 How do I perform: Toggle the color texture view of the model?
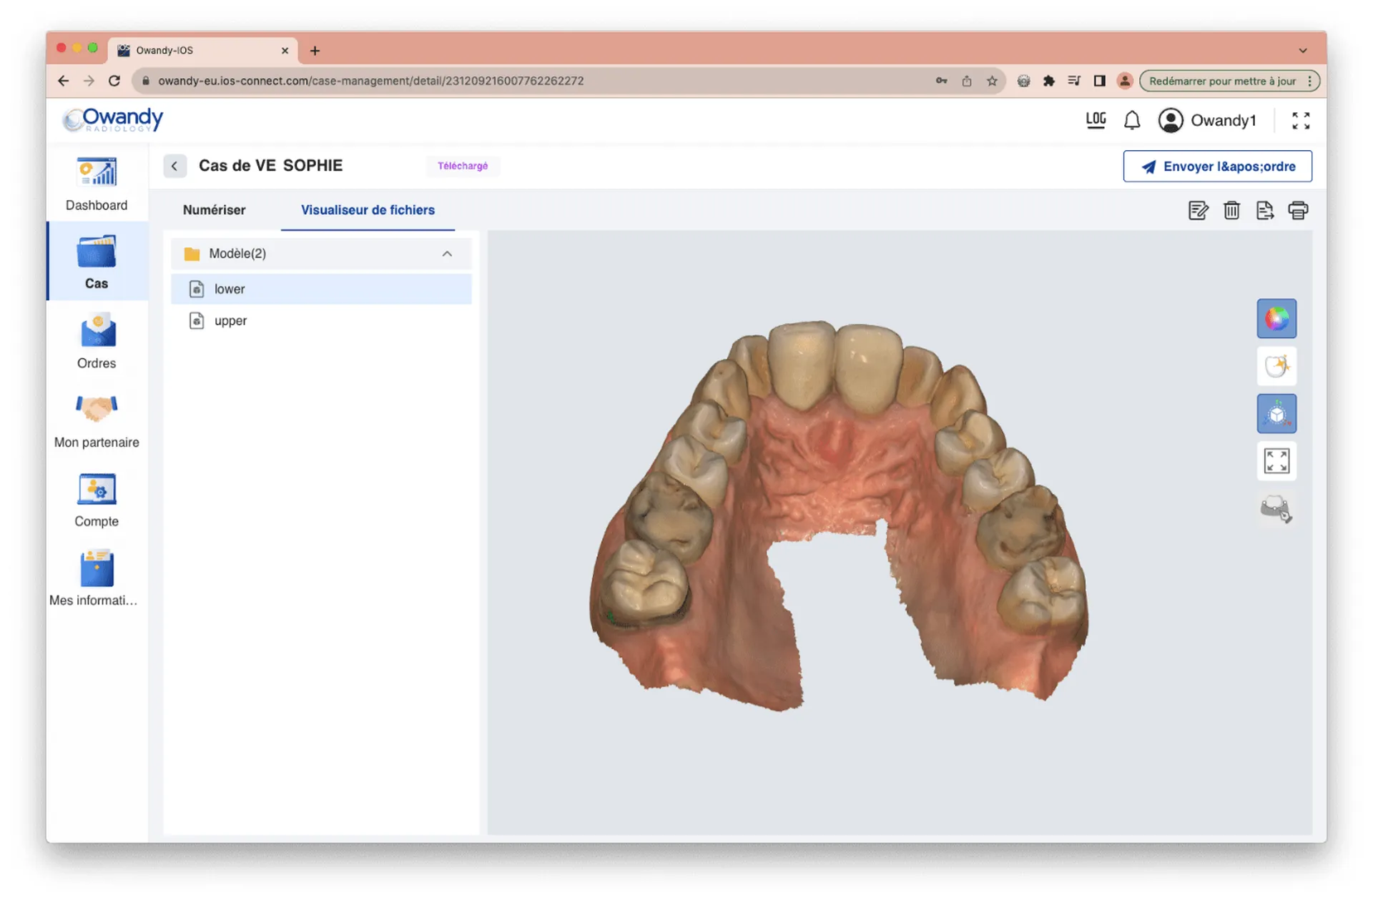[x=1276, y=318]
